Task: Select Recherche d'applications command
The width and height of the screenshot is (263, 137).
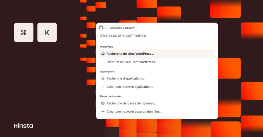Action: pos(157,78)
